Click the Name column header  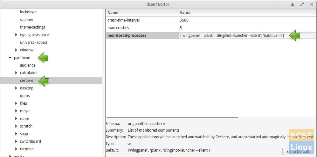142,12
